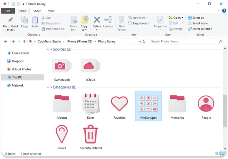
Task: Collapse the Categories group
Action: [x=48, y=87]
